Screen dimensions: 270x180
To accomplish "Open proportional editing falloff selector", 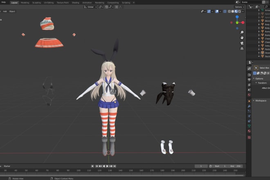I will tap(121, 7).
